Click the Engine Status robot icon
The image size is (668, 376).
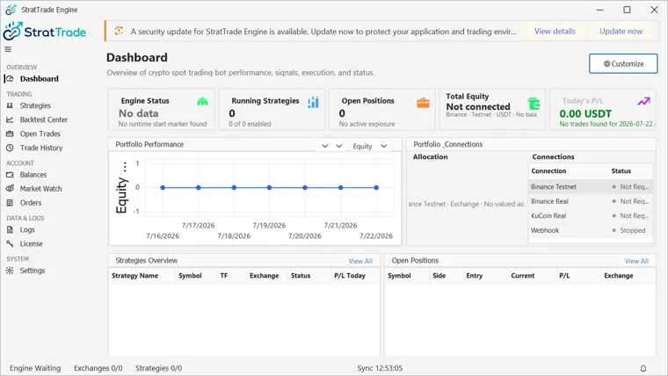[202, 101]
